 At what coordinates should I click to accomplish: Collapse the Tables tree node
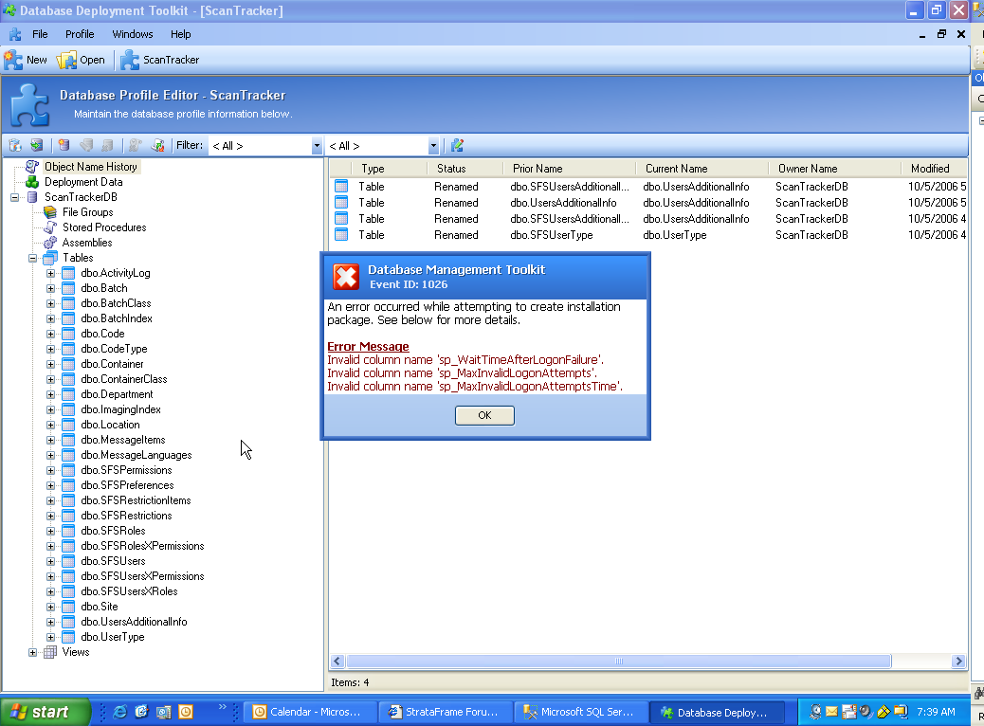33,258
